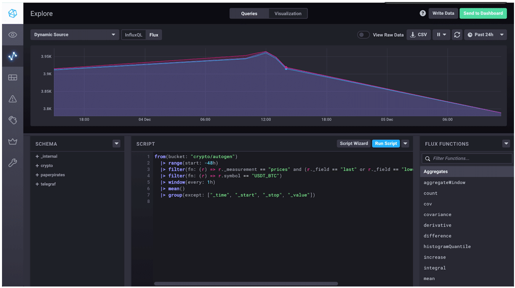Open the Dynamic Source dropdown
The height and width of the screenshot is (288, 515).
(74, 35)
